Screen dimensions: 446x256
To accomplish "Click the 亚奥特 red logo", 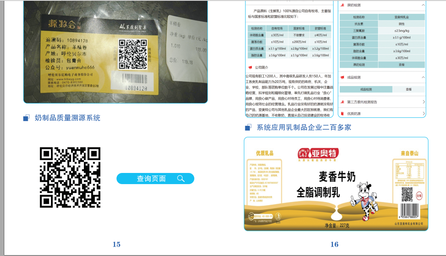I will (x=318, y=154).
